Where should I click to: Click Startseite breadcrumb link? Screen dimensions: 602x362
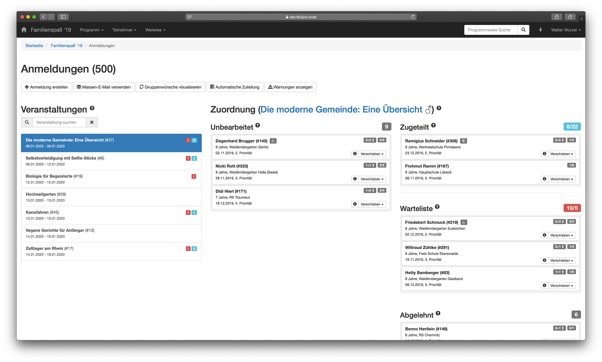[34, 46]
